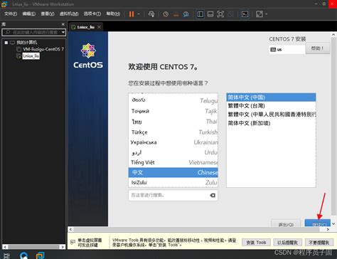Open the send Ctrl+Alt+Del icon
Screen dimensions: 337x259
(x=151, y=14)
